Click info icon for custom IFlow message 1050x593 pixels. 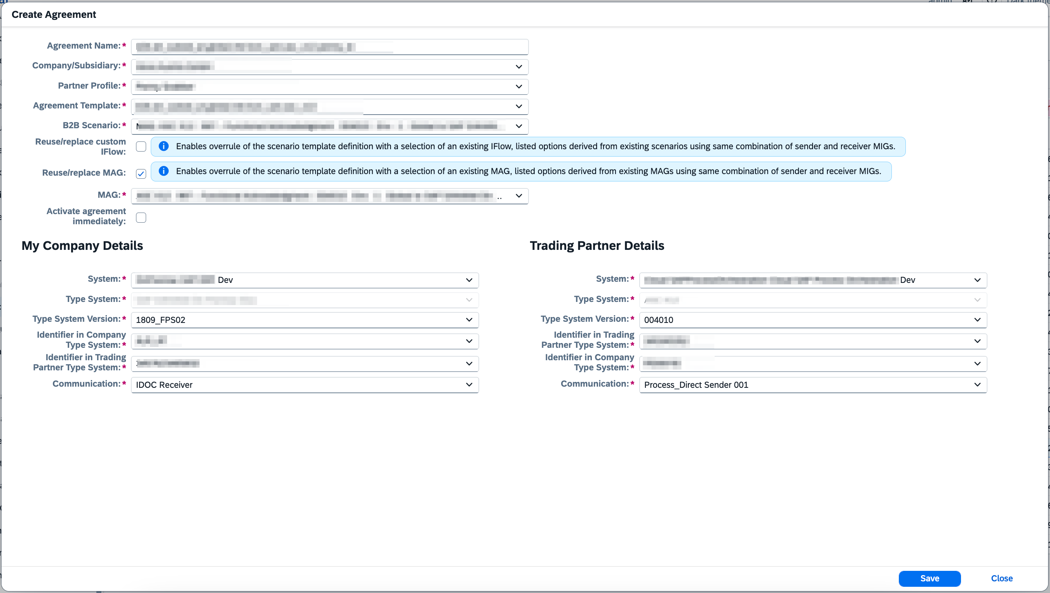point(164,147)
